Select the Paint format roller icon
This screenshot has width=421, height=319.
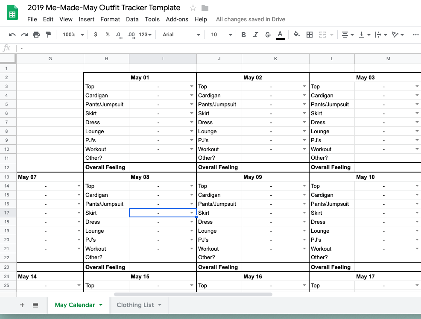(x=48, y=35)
